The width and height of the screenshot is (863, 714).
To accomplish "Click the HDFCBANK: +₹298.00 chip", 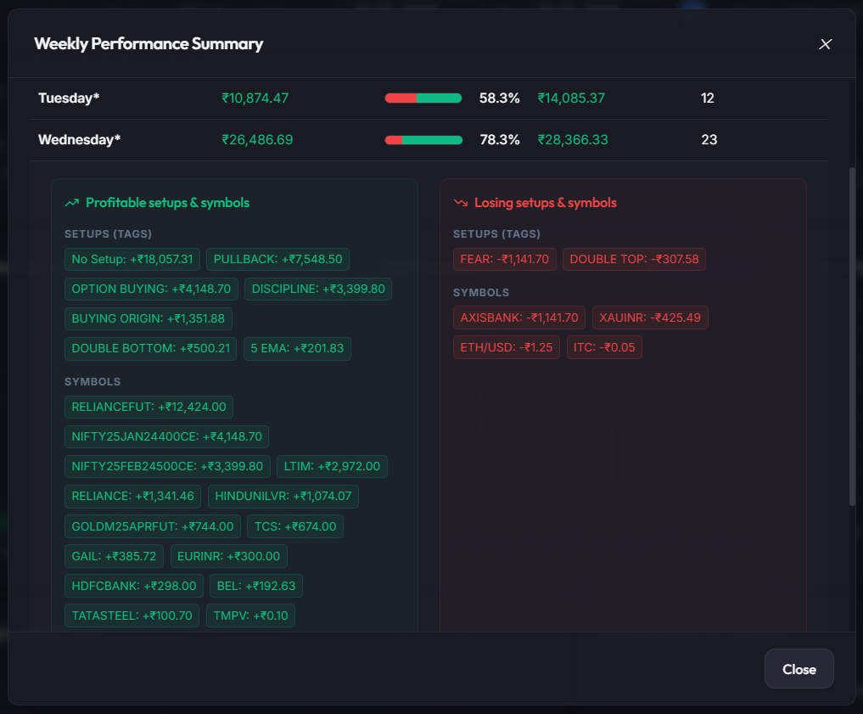I will pos(134,586).
